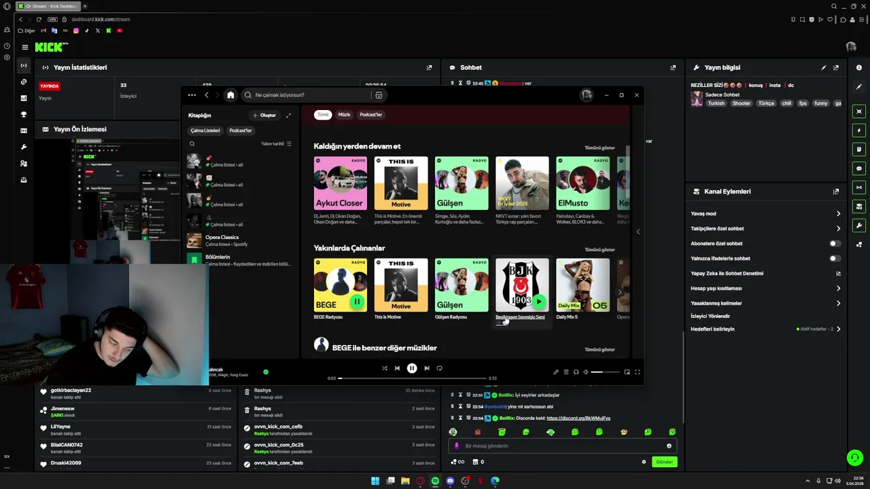
Task: Open Kick sidebar link icon
Action: 24,82
